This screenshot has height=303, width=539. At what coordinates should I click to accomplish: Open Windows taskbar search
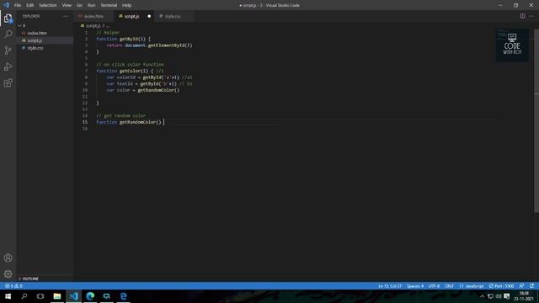(x=24, y=296)
